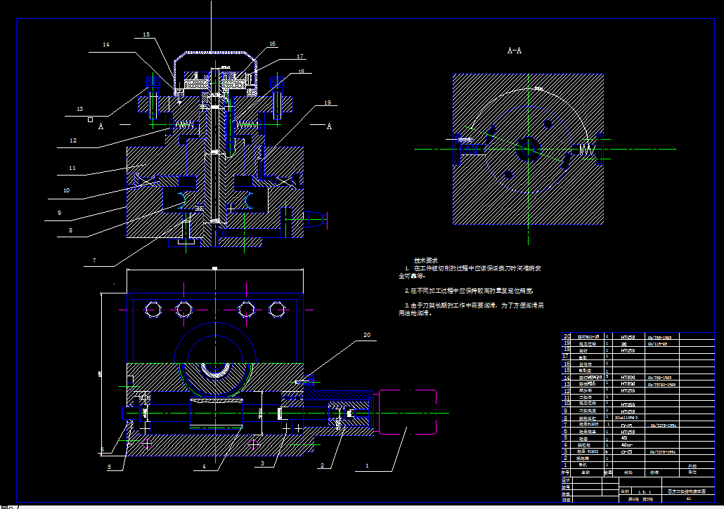Select the A-A section view title
Viewport: 724px width, 509px height.
coord(515,51)
